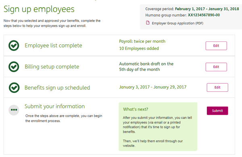The image size is (242, 157).
Task: Submit your information
Action: (217, 111)
